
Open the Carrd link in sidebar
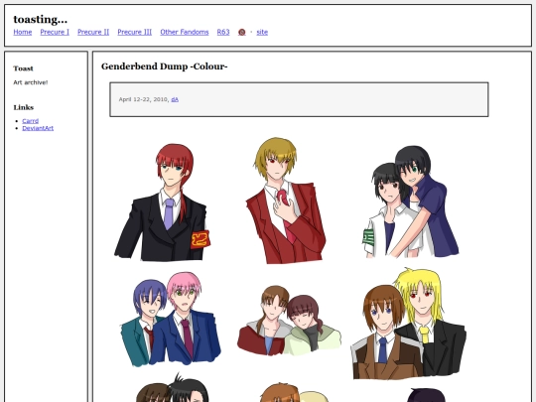(31, 121)
